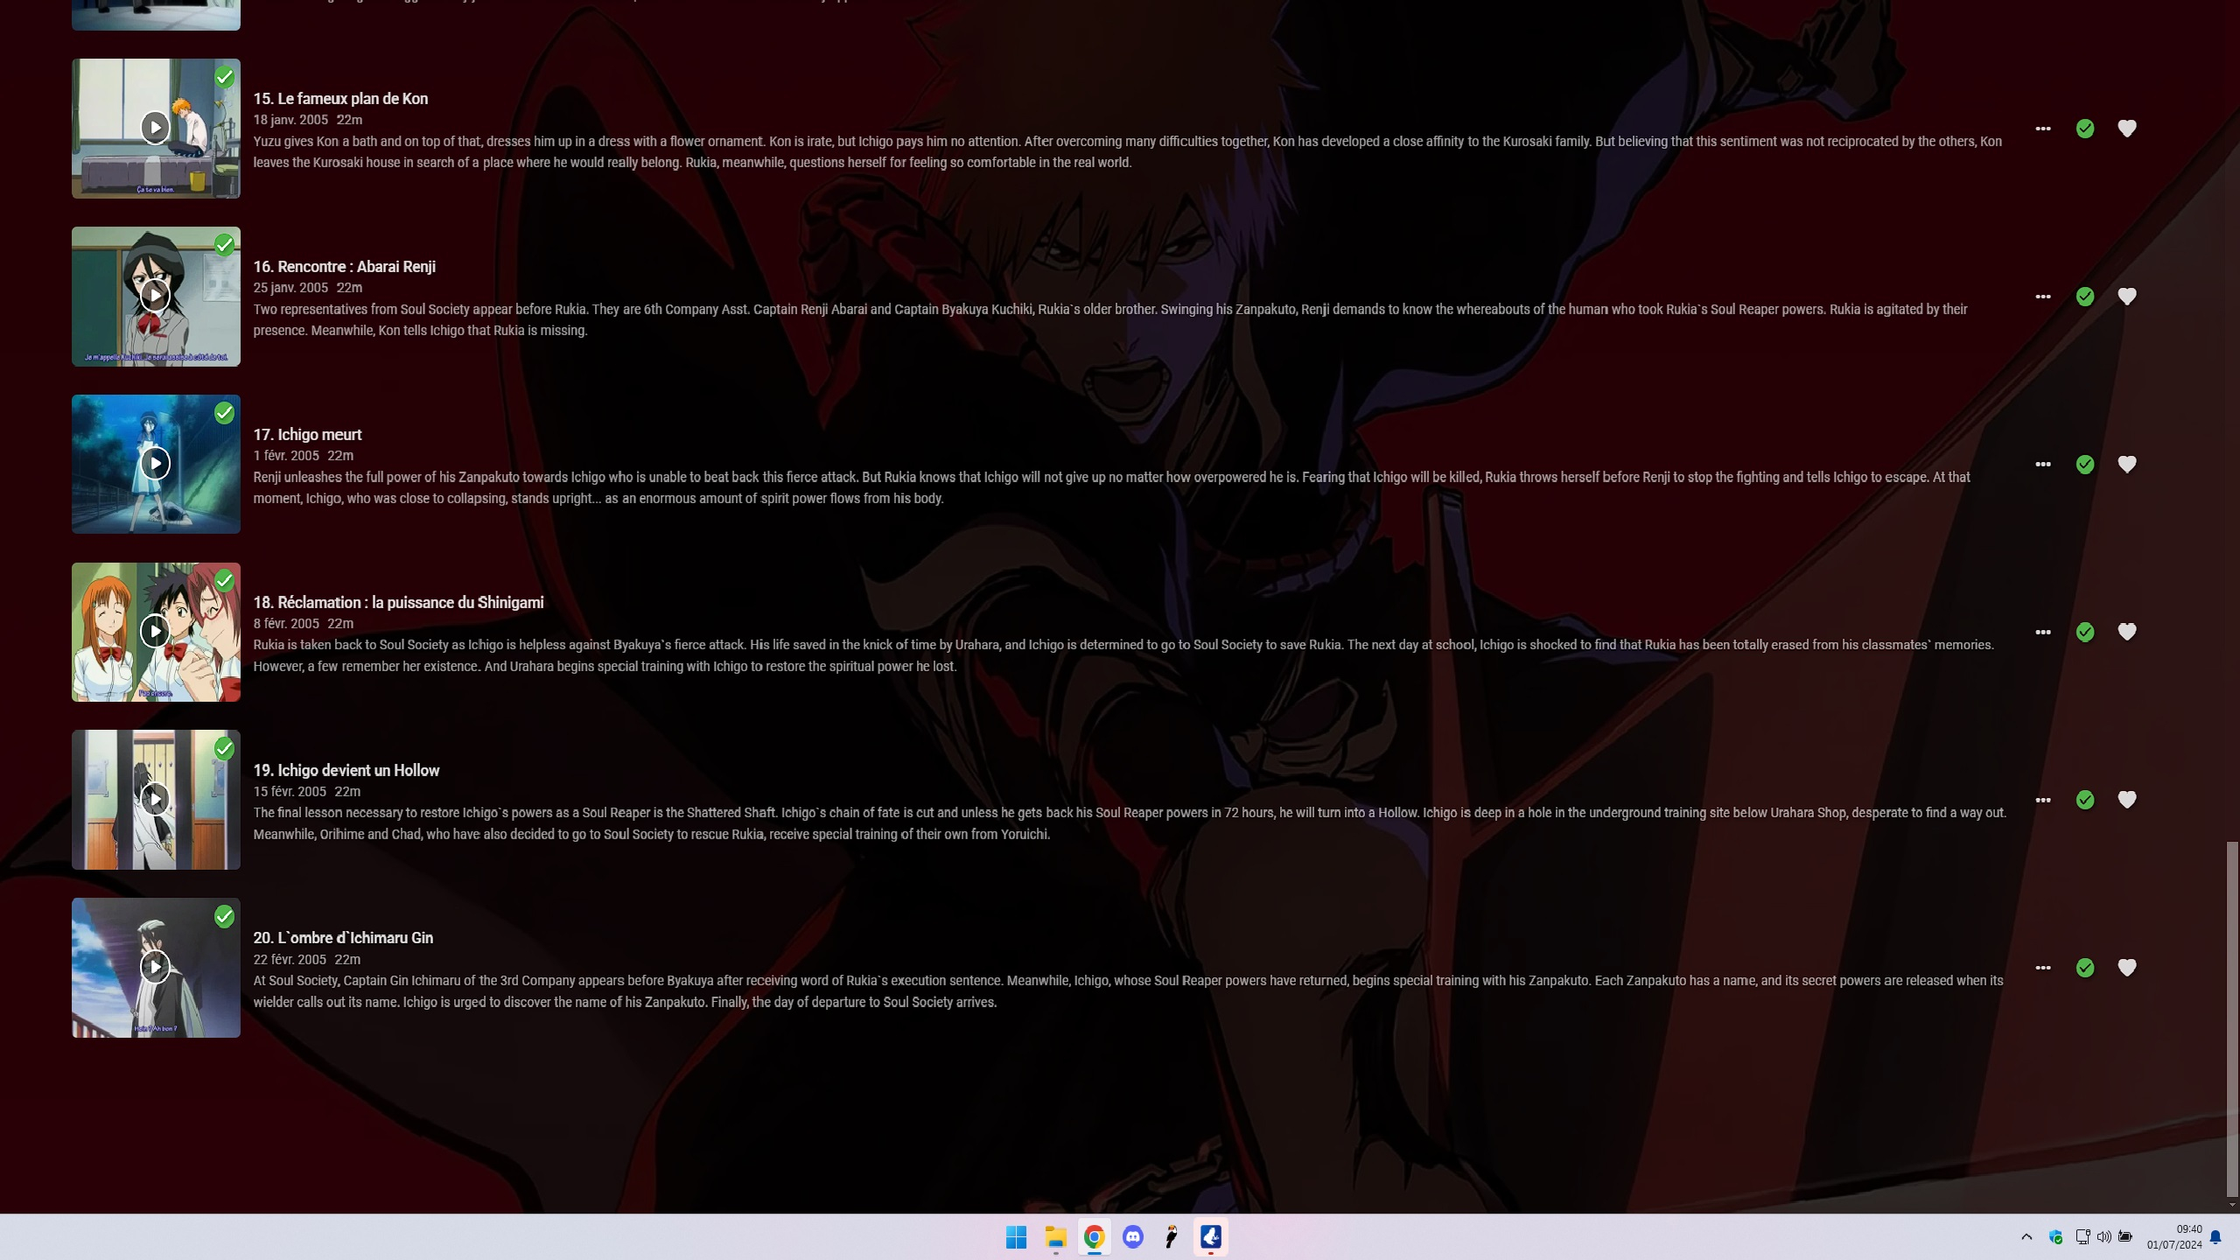Open the title 'Ichigo devient un Hollow'
Viewport: 2240px width, 1260px height.
coord(346,770)
